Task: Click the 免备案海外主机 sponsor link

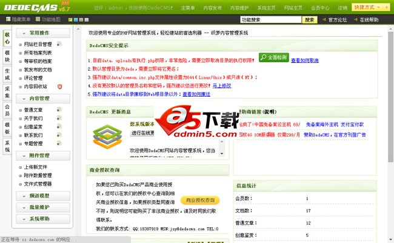Action: point(322,125)
